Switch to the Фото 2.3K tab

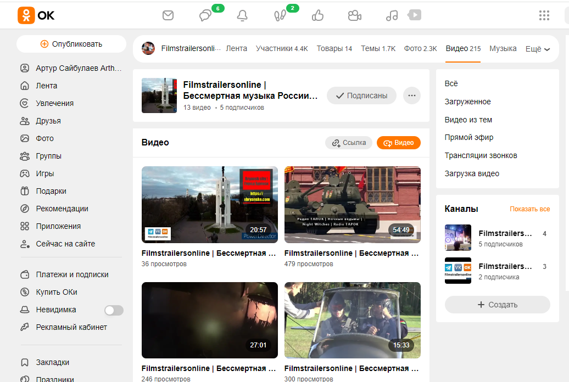coord(420,49)
